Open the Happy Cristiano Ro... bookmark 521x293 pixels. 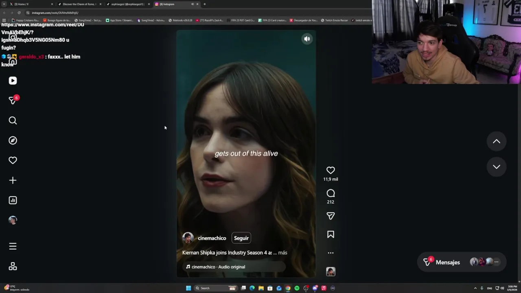[25, 20]
